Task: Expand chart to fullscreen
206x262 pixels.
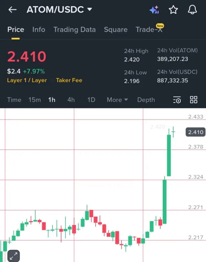Action: [x=14, y=256]
